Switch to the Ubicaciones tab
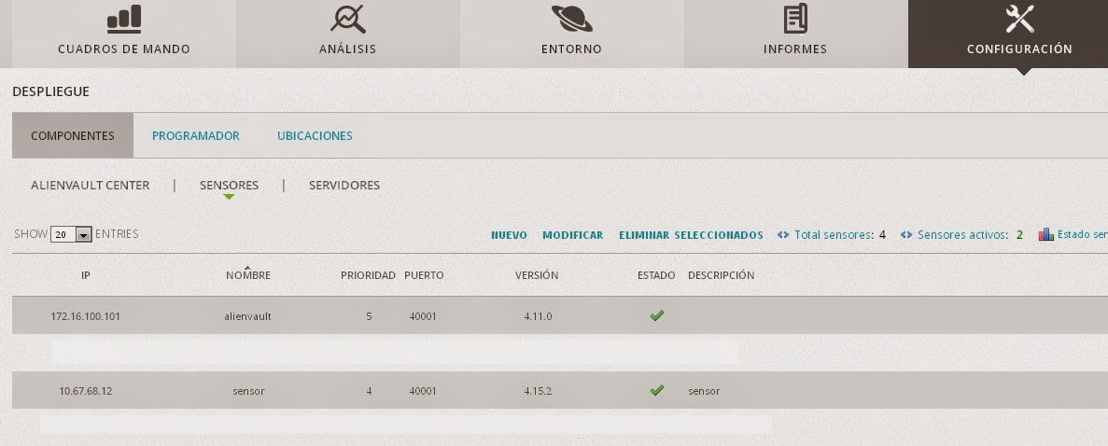 pos(315,136)
